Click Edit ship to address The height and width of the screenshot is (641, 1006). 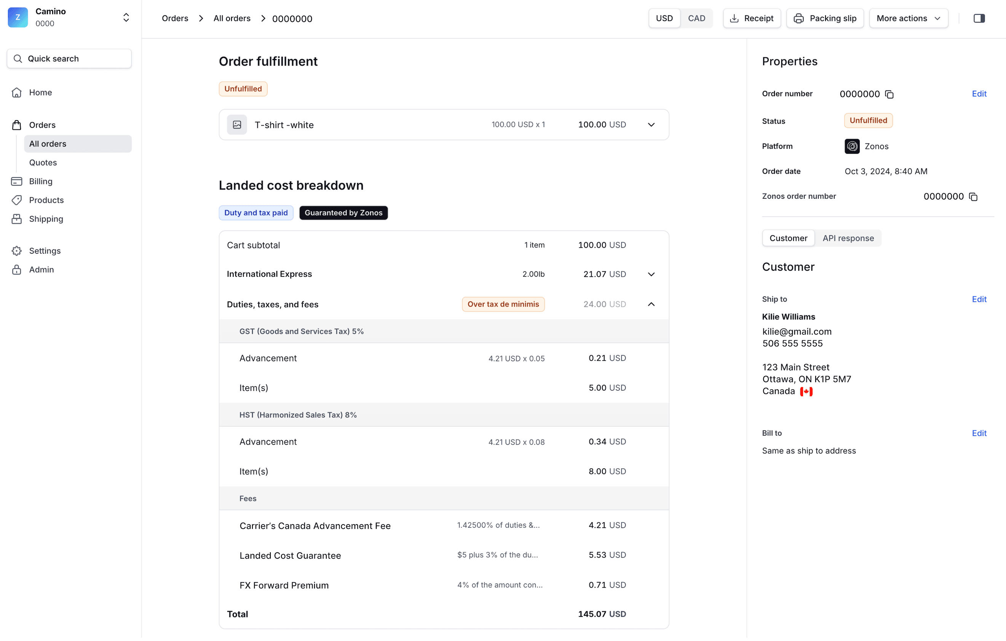point(980,299)
